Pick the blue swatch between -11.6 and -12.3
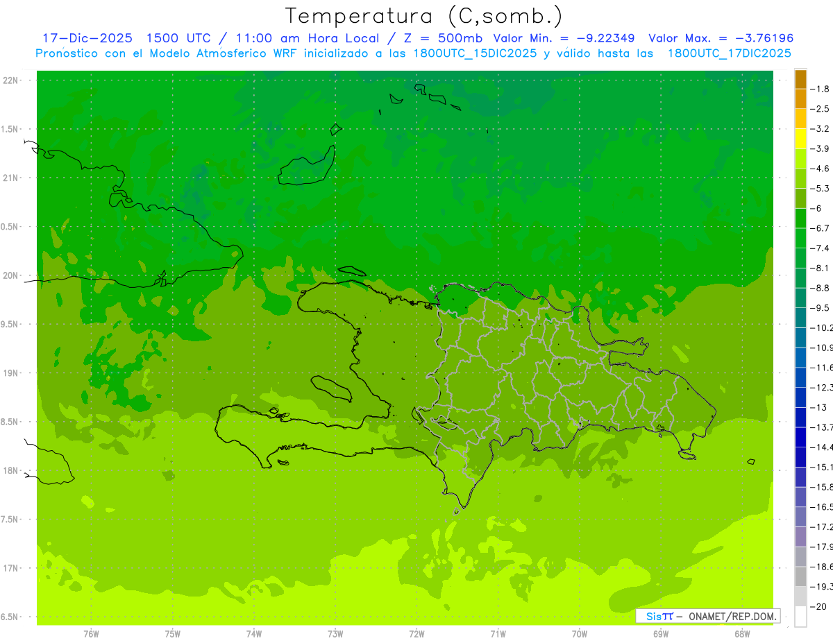 [800, 377]
